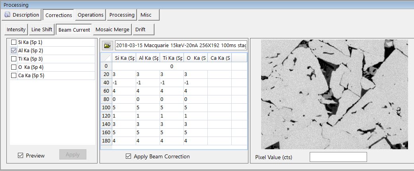Viewport: 414px width, 171px height.
Task: Go to the Misc tab
Action: pyautogui.click(x=146, y=15)
